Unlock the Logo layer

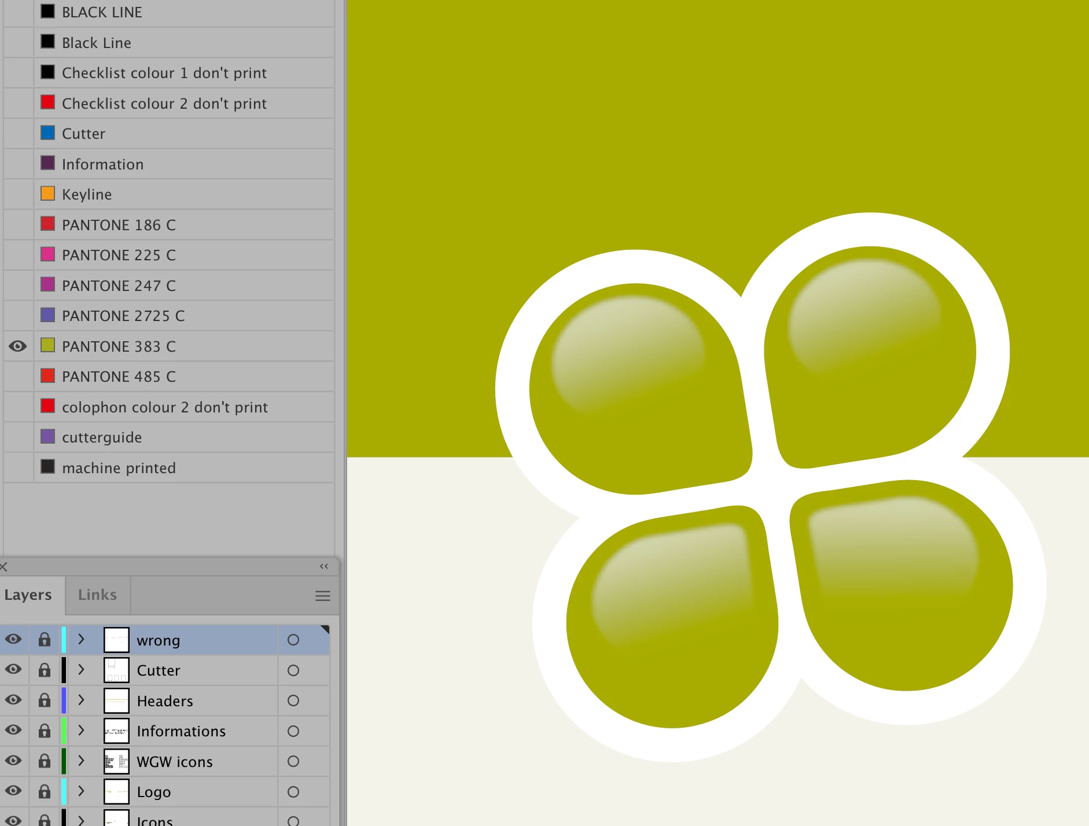pyautogui.click(x=45, y=791)
